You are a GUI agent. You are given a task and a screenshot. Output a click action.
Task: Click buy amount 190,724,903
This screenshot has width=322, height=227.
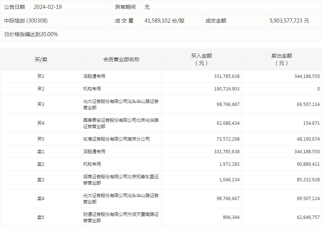227,89
